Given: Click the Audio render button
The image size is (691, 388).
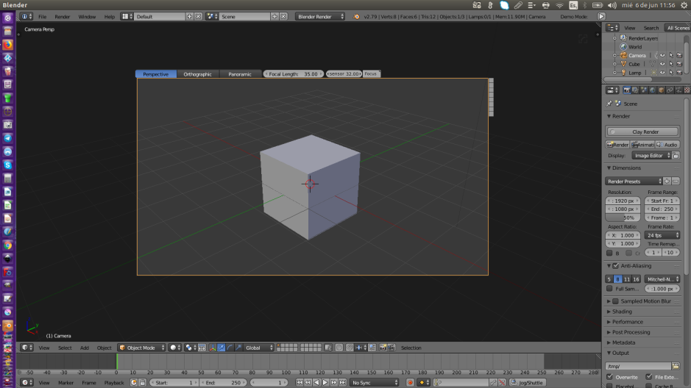Looking at the screenshot, I should click(667, 145).
